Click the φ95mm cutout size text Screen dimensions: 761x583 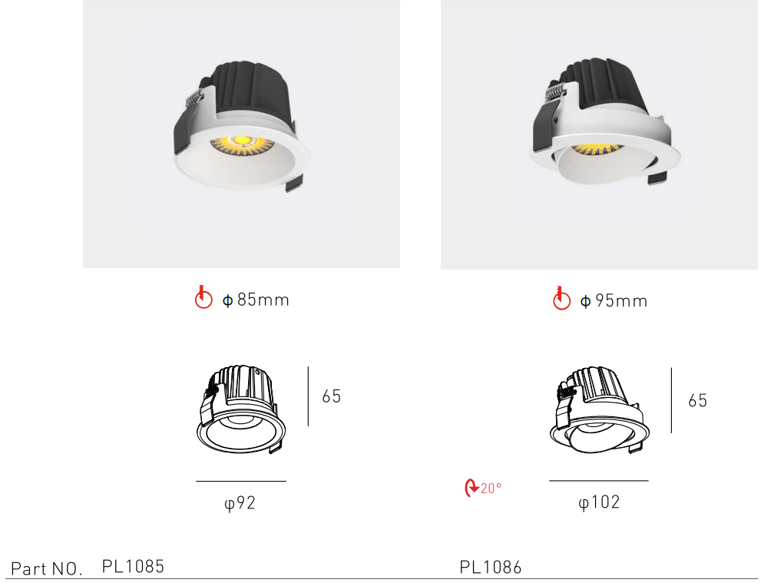614,301
